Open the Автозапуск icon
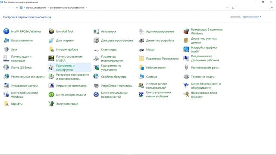Viewport: 276px width, 155px height. [x=96, y=31]
